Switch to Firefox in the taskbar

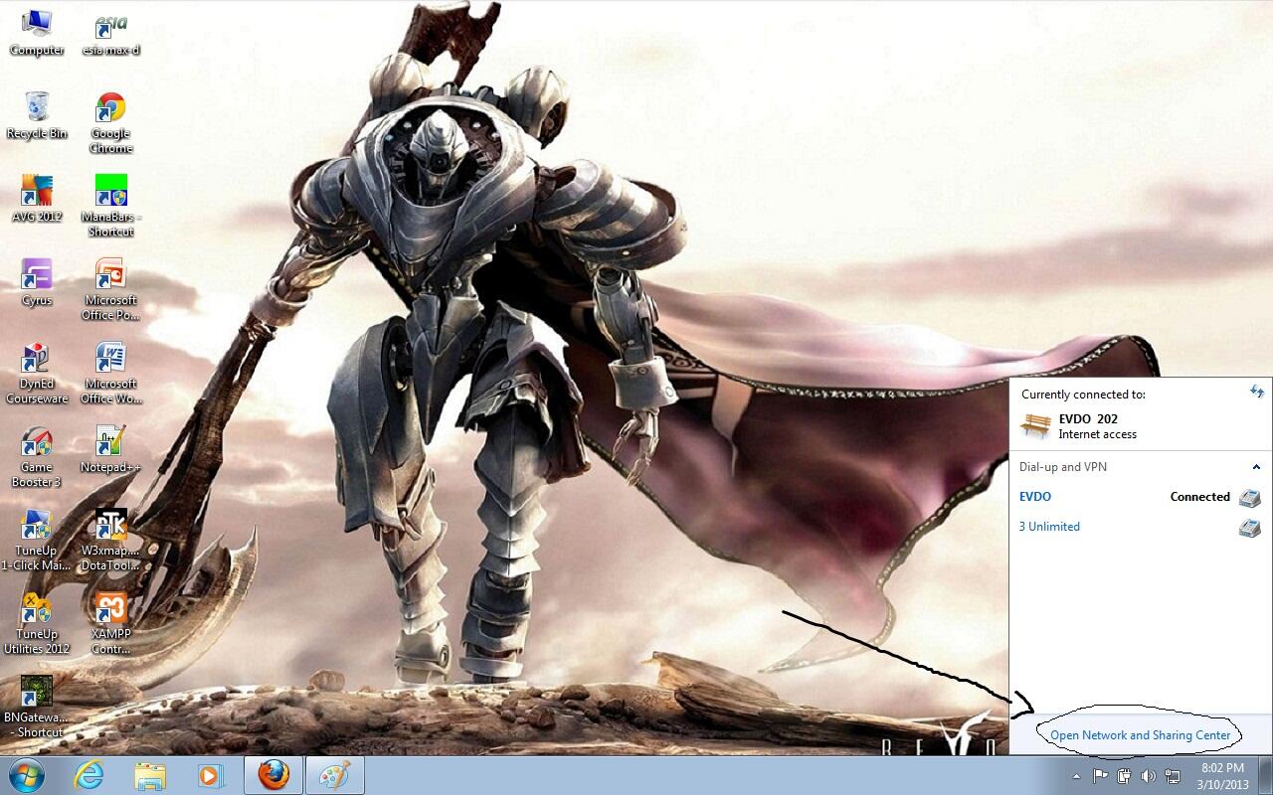[273, 775]
